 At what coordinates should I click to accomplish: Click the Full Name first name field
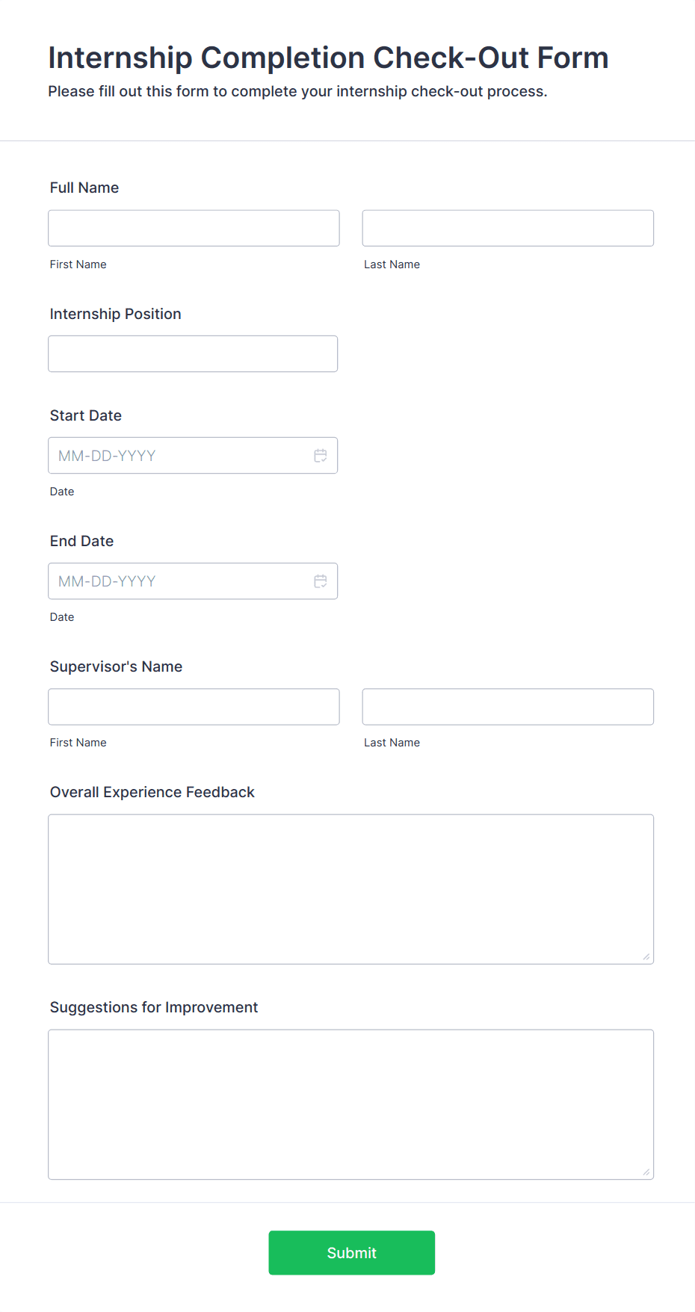[x=194, y=229]
